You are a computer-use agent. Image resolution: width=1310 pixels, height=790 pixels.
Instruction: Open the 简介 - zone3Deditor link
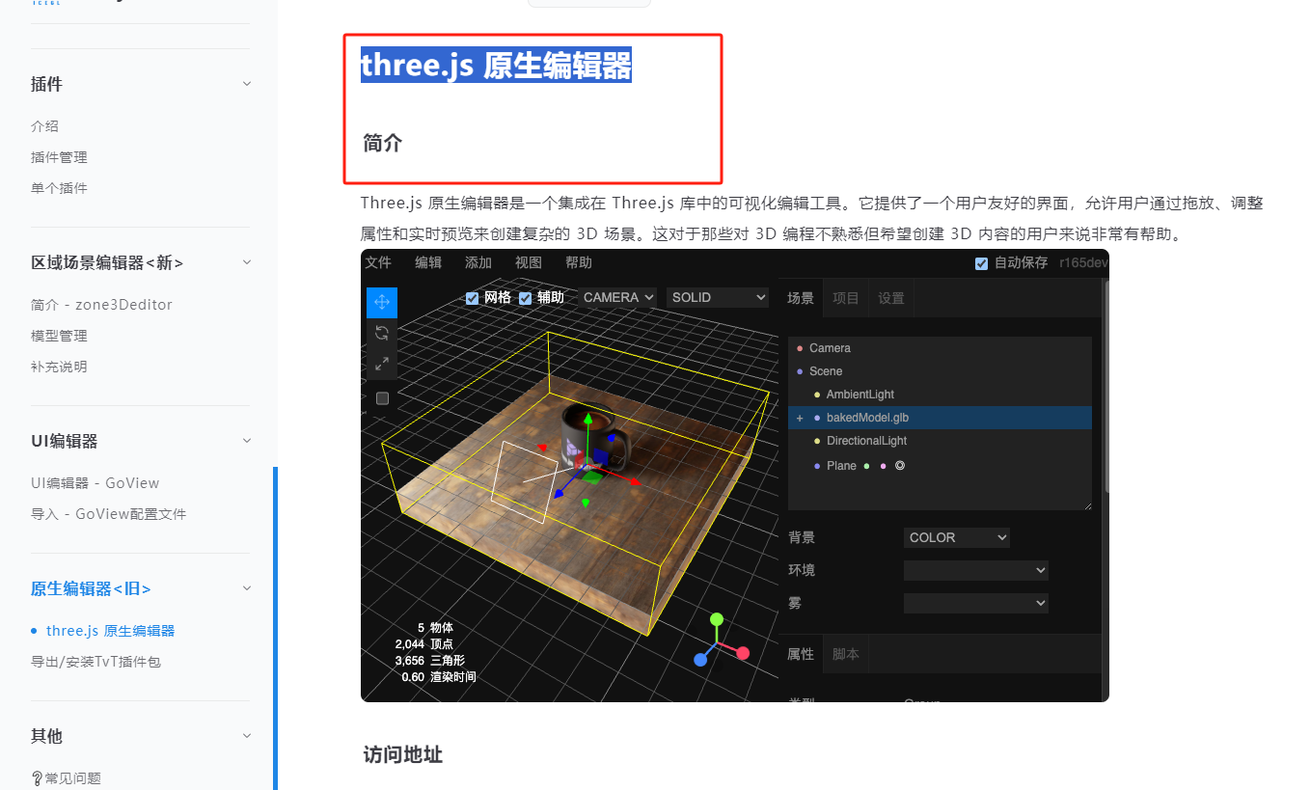click(x=101, y=305)
